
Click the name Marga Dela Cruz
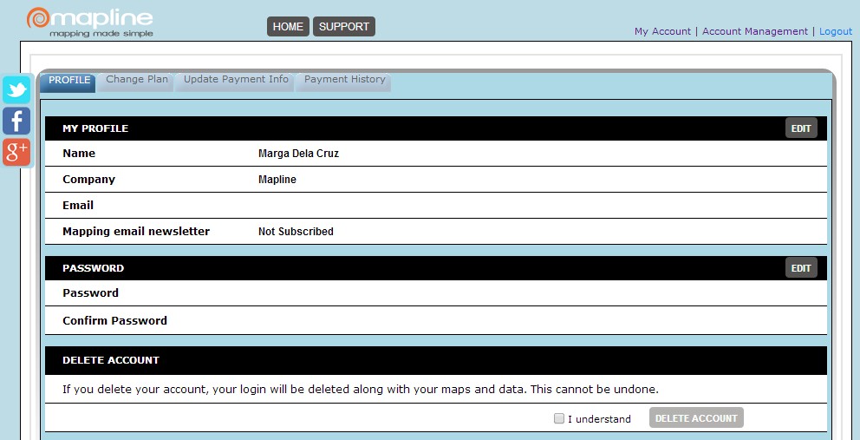click(298, 154)
